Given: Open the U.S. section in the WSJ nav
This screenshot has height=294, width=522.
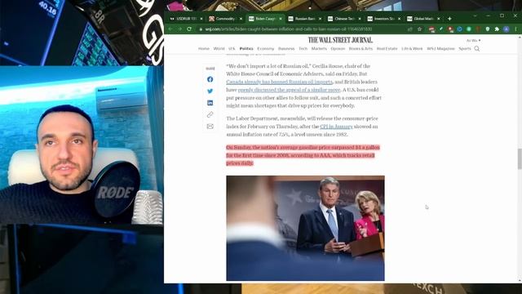Looking at the screenshot, I should pos(232,49).
